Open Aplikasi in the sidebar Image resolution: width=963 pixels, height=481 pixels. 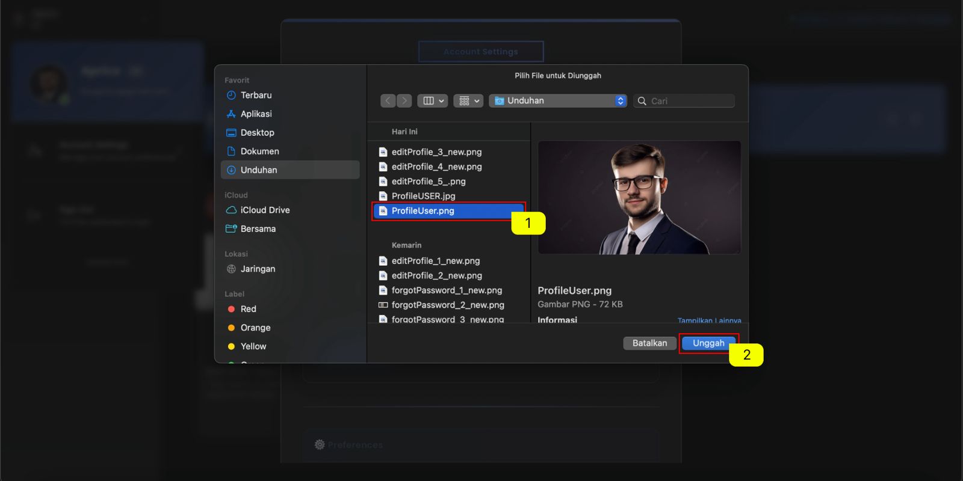pos(256,114)
